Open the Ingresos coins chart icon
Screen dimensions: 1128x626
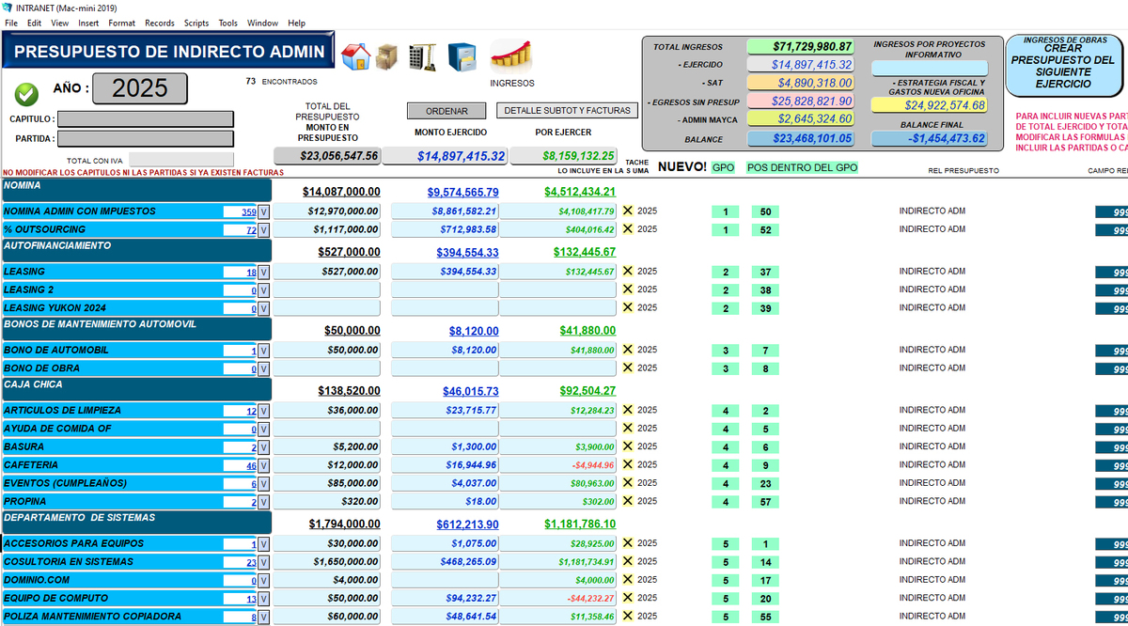(510, 55)
